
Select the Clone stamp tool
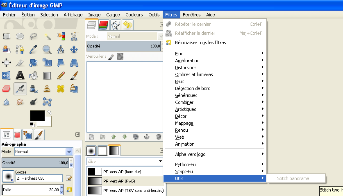(47, 89)
